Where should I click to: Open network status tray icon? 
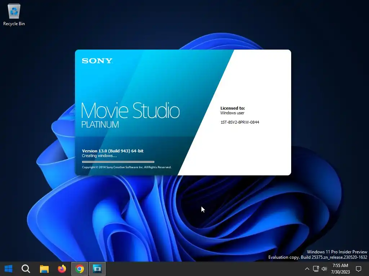click(x=316, y=269)
